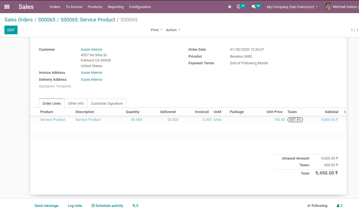Click Service Product in Product column

pyautogui.click(x=53, y=120)
